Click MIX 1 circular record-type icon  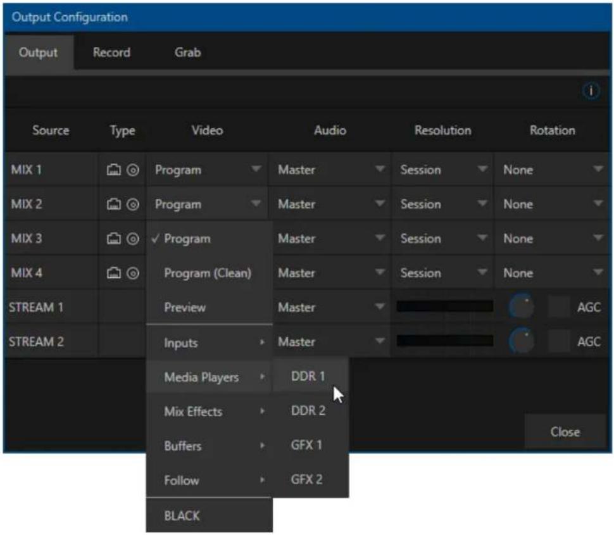[133, 170]
